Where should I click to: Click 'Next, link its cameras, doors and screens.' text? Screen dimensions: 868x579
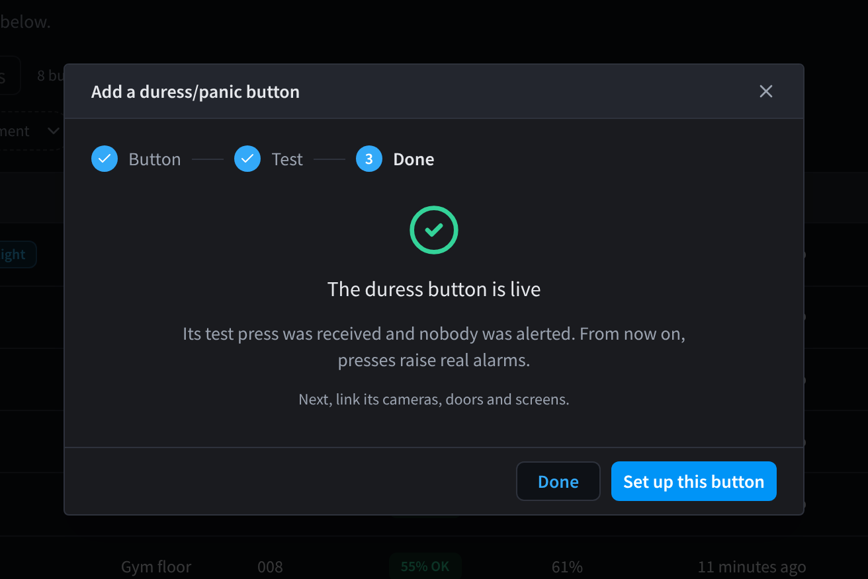pyautogui.click(x=434, y=399)
